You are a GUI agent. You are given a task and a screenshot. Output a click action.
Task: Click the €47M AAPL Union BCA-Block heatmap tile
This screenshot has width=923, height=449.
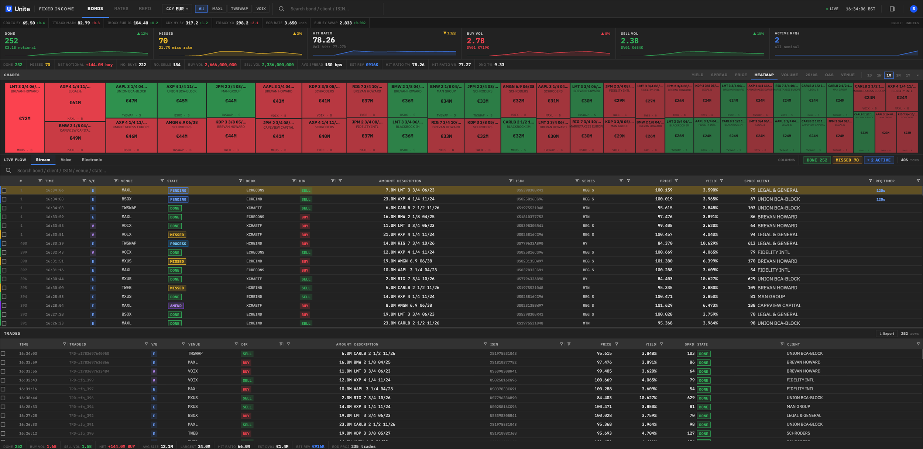pyautogui.click(x=131, y=100)
